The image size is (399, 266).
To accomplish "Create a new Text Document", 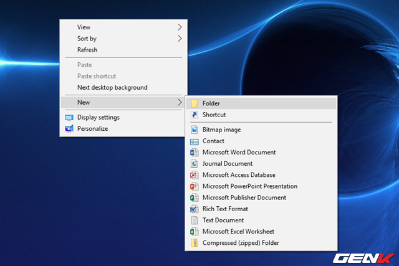I will pos(223,221).
